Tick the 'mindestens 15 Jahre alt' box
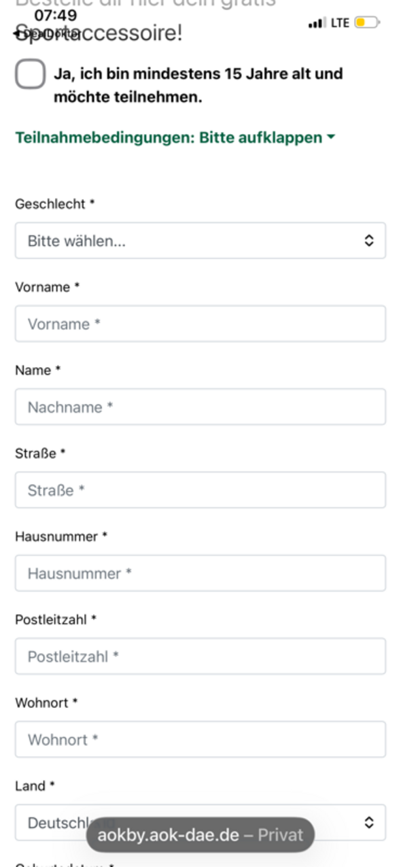Viewport: 401px width, 867px height. (30, 73)
